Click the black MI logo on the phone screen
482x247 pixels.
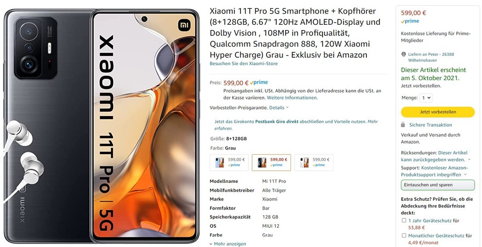pos(185,25)
